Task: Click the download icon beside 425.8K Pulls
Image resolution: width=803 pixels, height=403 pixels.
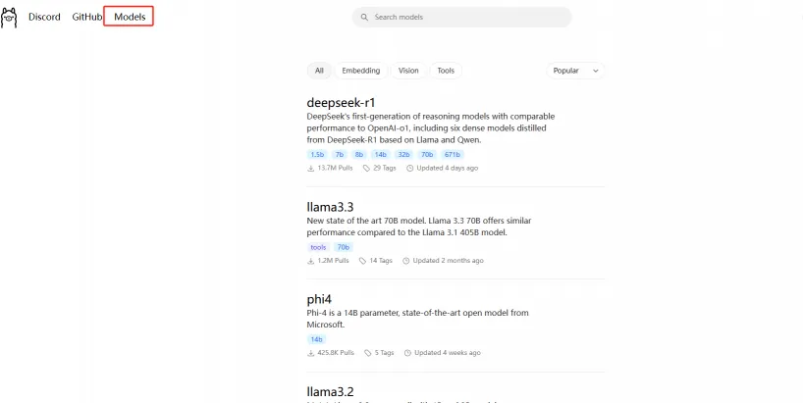Action: coord(311,353)
